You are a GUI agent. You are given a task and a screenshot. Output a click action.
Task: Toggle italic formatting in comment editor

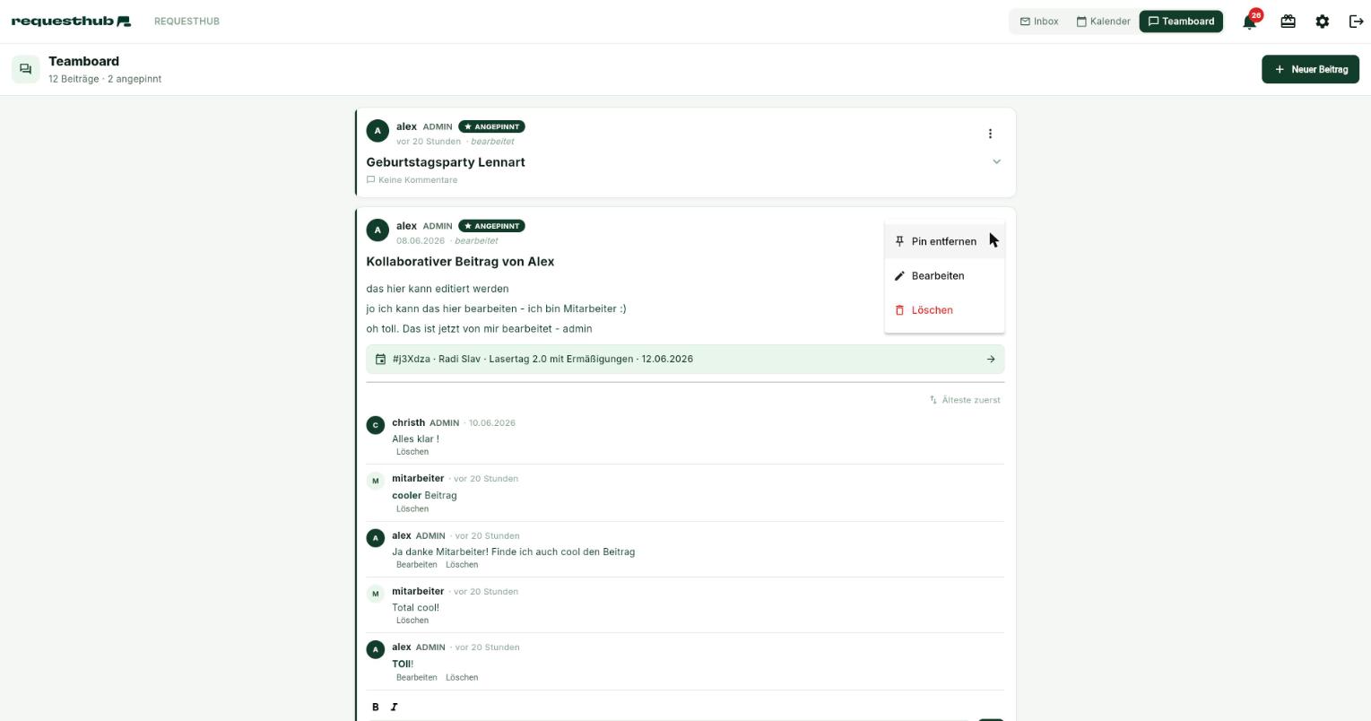[394, 707]
